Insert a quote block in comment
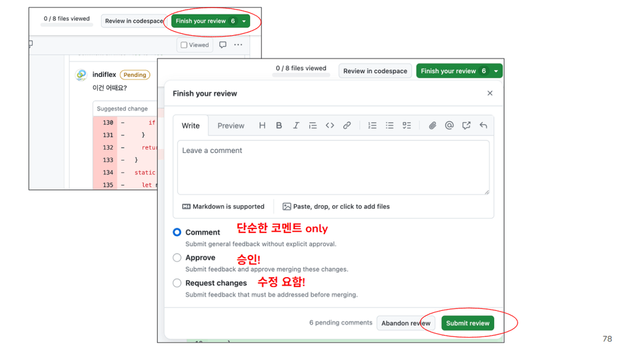This screenshot has height=350, width=625. click(x=313, y=126)
